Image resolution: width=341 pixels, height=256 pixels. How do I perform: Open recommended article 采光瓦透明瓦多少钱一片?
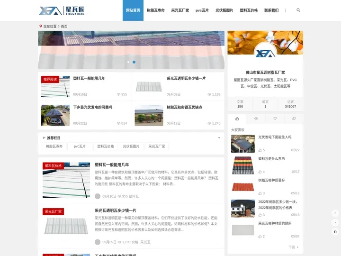point(186,78)
